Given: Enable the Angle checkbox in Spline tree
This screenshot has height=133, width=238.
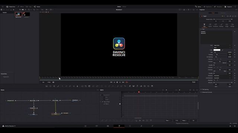Looking at the screenshot, I should click(x=104, y=99).
